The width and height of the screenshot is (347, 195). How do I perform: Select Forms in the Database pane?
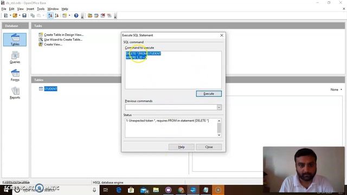[15, 75]
